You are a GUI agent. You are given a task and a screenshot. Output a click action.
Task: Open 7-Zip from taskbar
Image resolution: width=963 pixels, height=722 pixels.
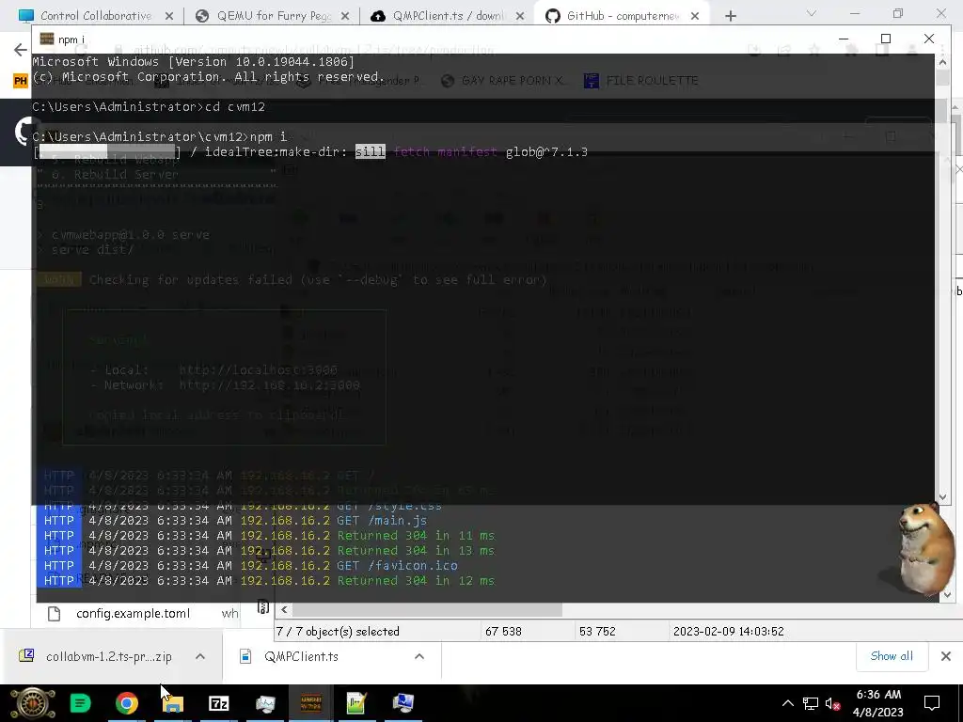pyautogui.click(x=218, y=703)
